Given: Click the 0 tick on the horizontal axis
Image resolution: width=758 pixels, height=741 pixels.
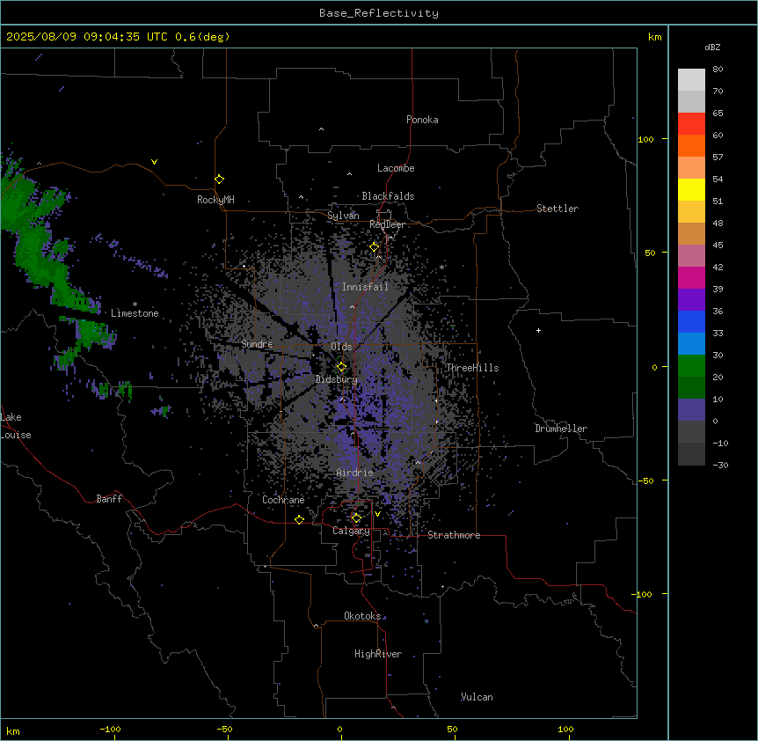Looking at the screenshot, I should [x=339, y=729].
